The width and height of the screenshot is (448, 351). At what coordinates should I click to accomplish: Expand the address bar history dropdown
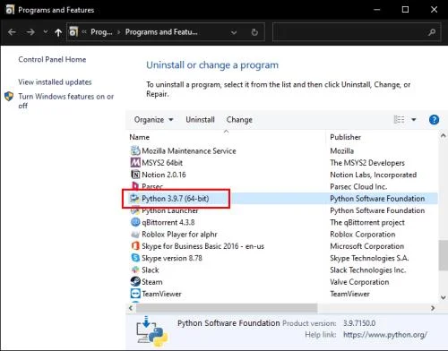pyautogui.click(x=234, y=32)
